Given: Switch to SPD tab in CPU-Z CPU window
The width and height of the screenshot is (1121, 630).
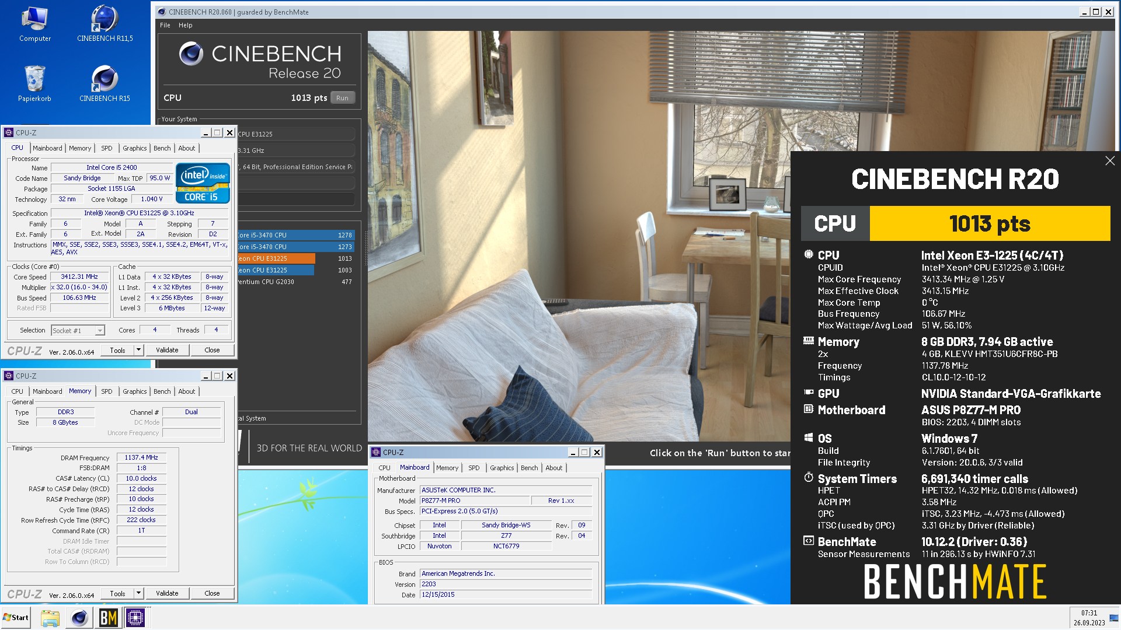Looking at the screenshot, I should (107, 148).
